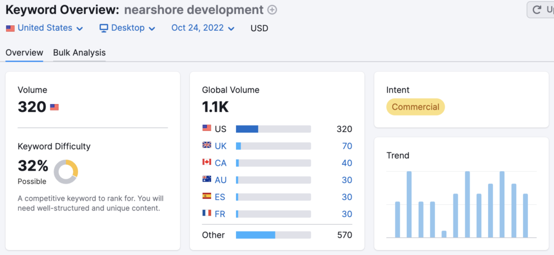Open the Oct 24, 2022 date picker
The height and width of the screenshot is (255, 554).
tap(203, 28)
